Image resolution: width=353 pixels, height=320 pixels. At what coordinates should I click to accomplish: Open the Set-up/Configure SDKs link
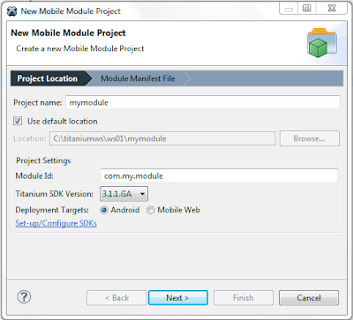pos(56,223)
